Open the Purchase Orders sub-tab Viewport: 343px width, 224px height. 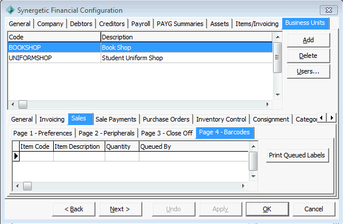click(166, 119)
